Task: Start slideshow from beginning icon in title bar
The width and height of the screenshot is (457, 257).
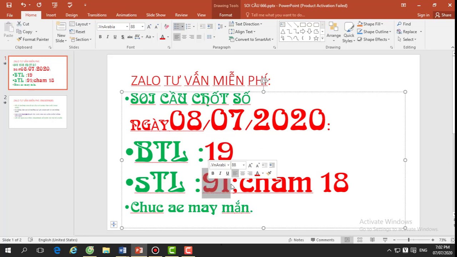Action: pyautogui.click(x=54, y=5)
